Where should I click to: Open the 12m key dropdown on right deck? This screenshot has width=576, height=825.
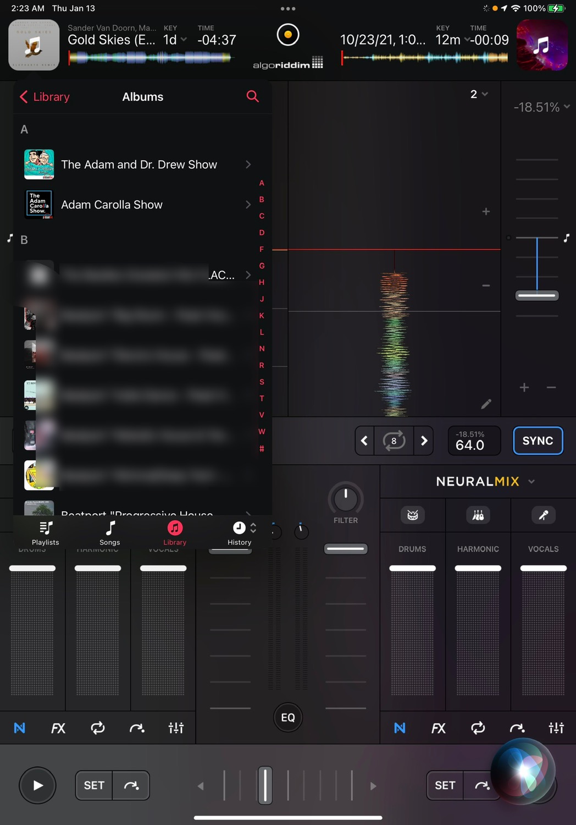(x=452, y=40)
